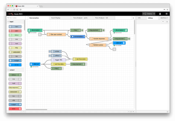Clear debug messages with trash icon

coord(167,22)
